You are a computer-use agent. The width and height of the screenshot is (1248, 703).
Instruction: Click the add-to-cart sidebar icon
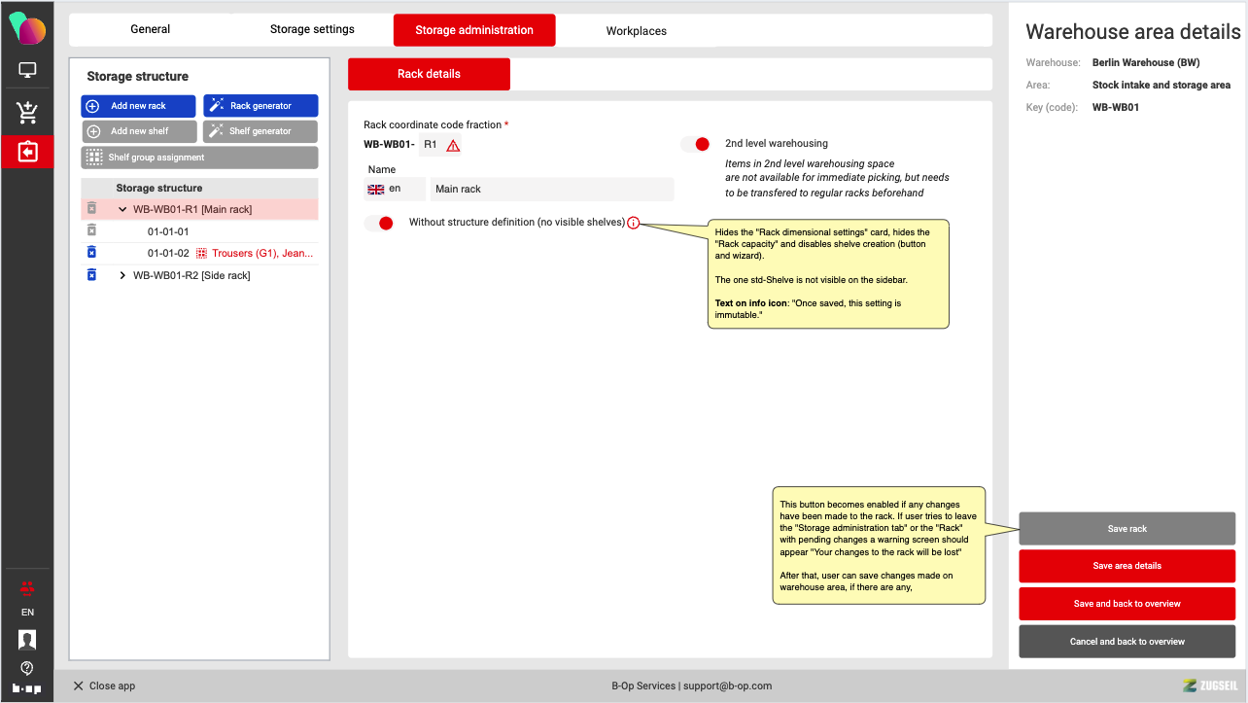(x=27, y=113)
